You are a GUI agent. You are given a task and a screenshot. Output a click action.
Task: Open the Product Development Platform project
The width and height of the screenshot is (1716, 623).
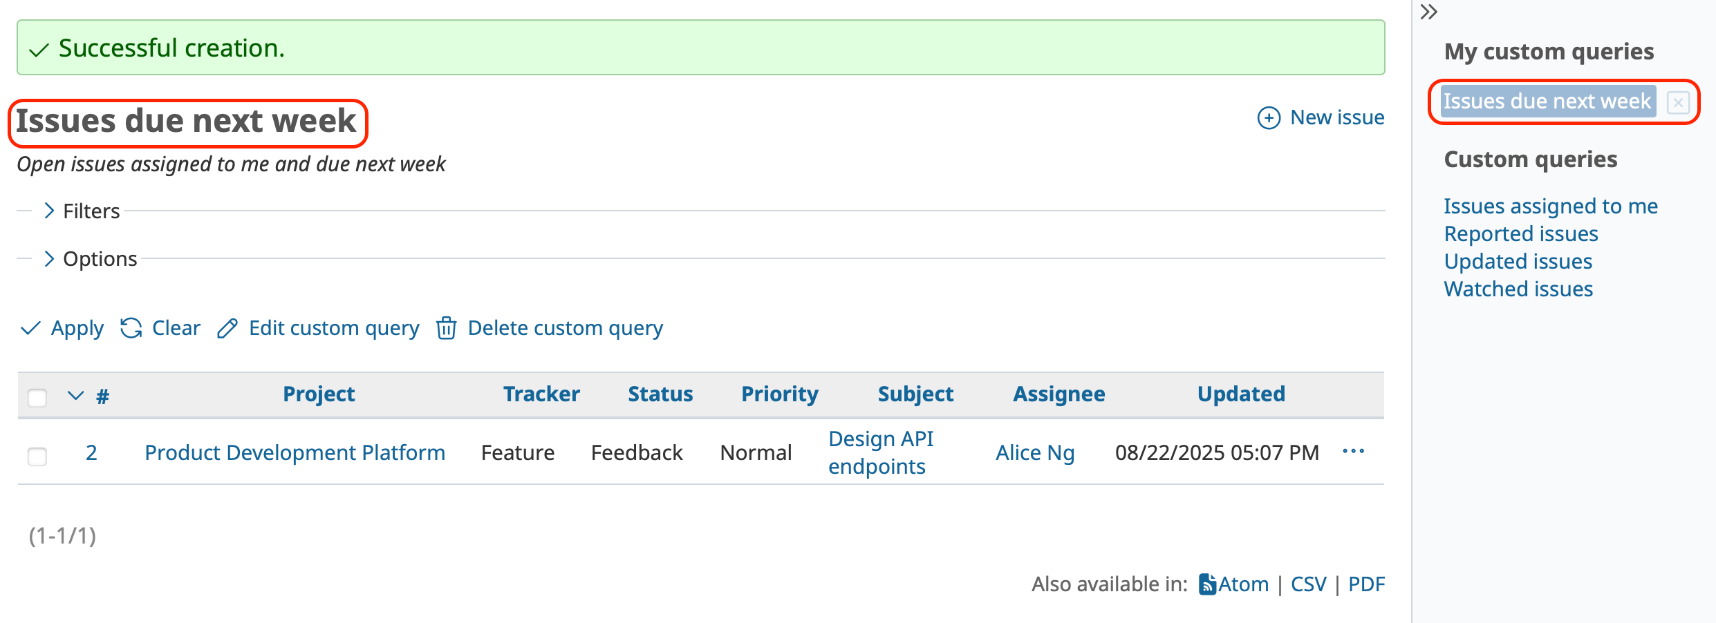point(295,452)
